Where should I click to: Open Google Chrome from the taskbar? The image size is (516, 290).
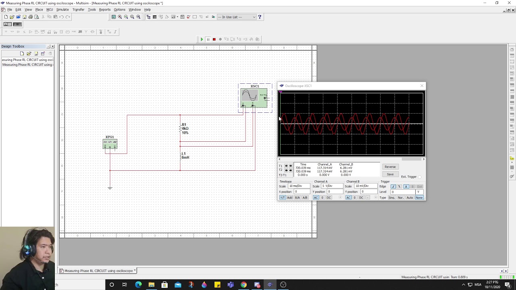point(243,285)
